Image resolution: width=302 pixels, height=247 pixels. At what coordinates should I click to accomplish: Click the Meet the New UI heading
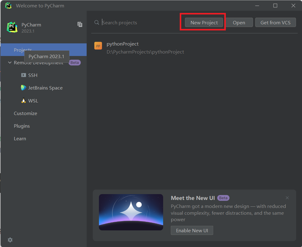tap(193, 198)
